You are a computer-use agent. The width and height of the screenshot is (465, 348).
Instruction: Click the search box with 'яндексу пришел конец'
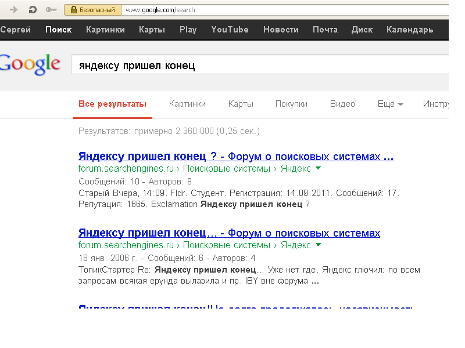(260, 65)
